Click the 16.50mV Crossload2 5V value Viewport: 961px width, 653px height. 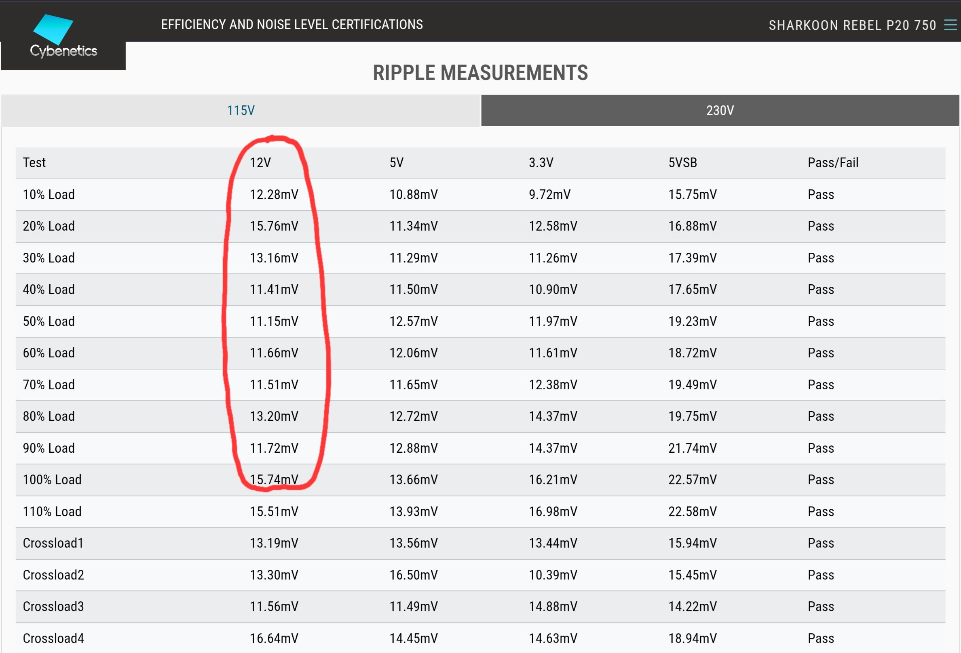pyautogui.click(x=413, y=575)
